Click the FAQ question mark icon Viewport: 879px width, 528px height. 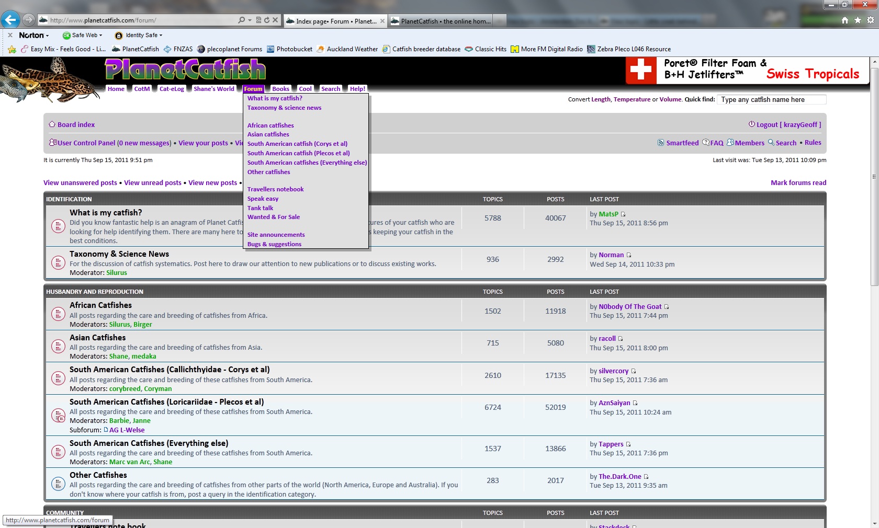click(706, 142)
